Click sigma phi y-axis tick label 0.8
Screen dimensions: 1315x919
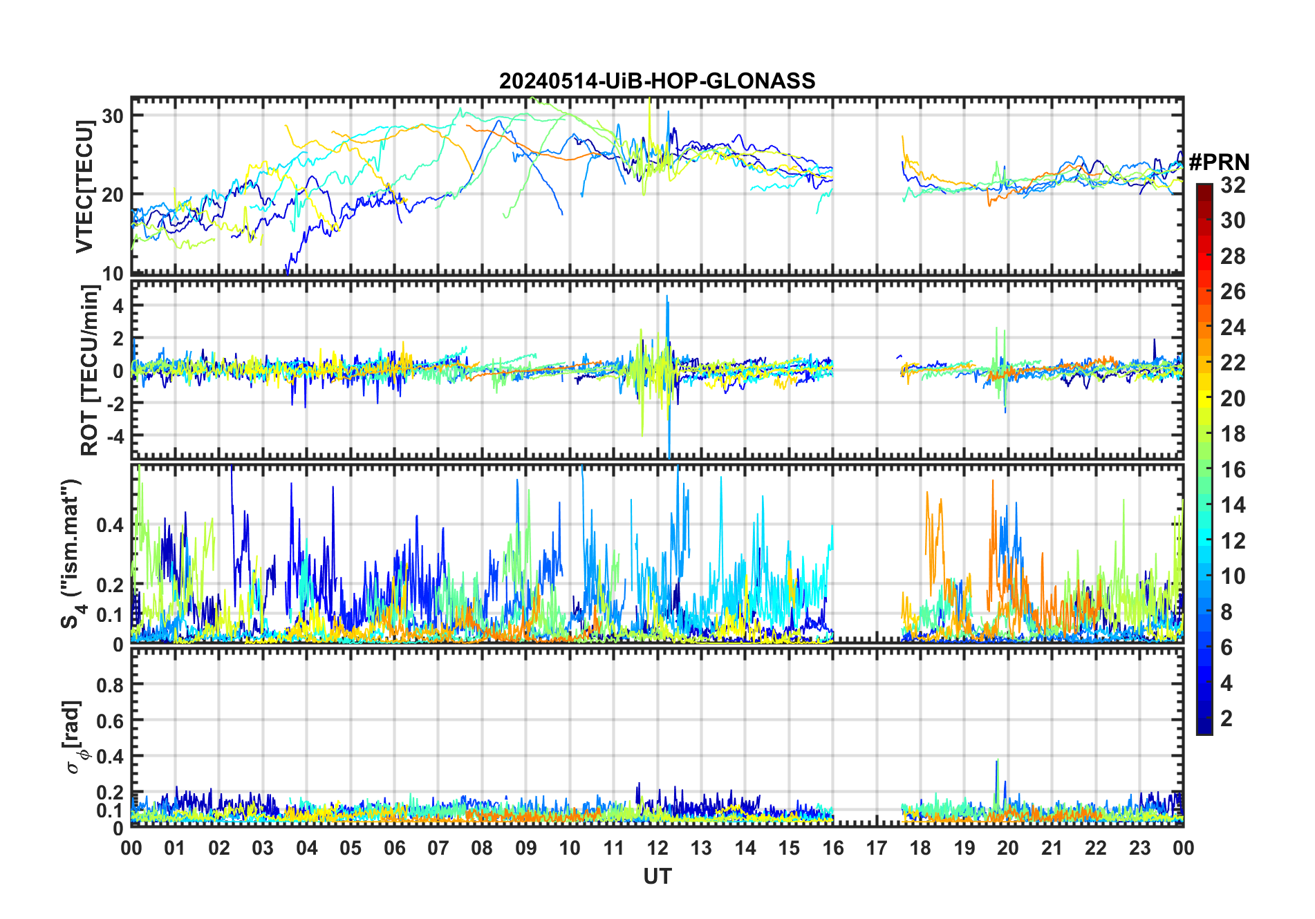tap(111, 685)
